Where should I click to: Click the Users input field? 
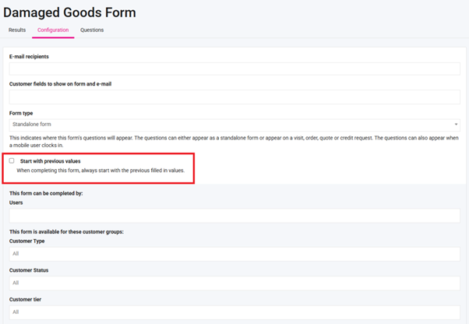(x=234, y=216)
